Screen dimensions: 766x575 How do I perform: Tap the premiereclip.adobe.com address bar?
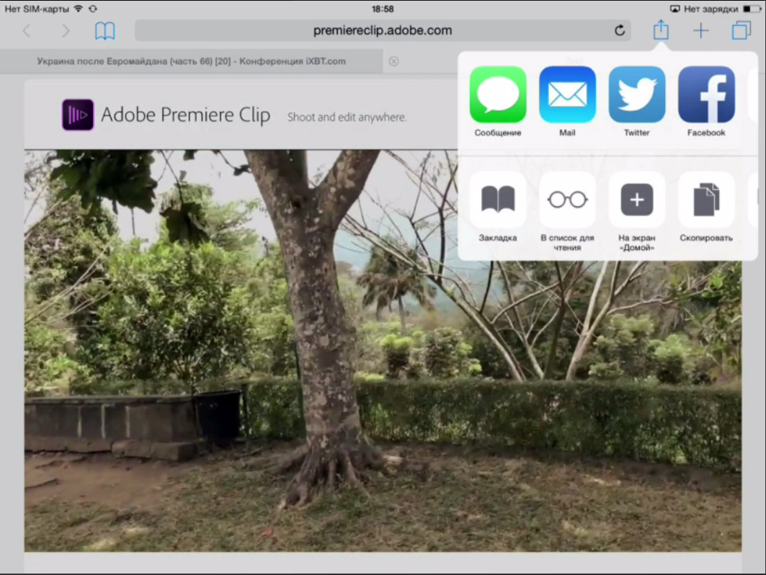tap(383, 30)
